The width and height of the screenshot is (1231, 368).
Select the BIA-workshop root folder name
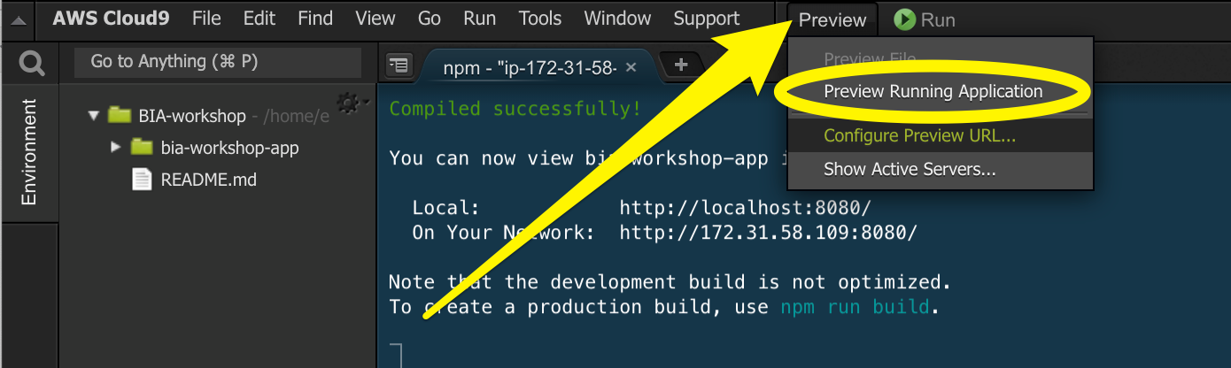click(192, 116)
